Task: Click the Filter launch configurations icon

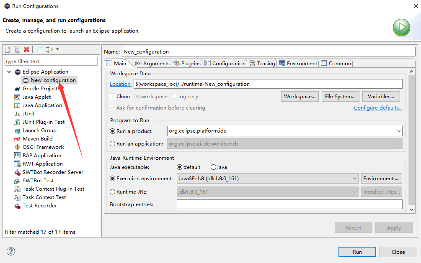Action: [49, 49]
